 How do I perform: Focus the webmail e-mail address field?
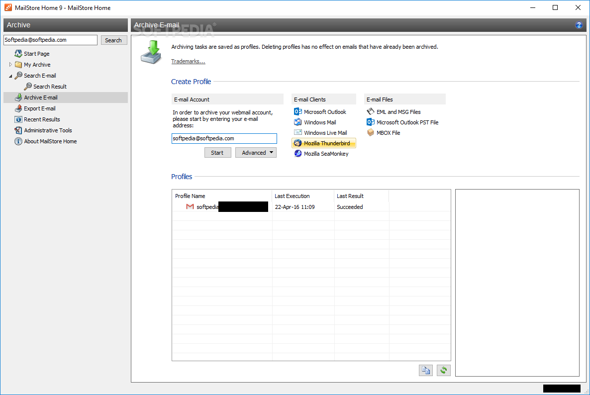(224, 138)
